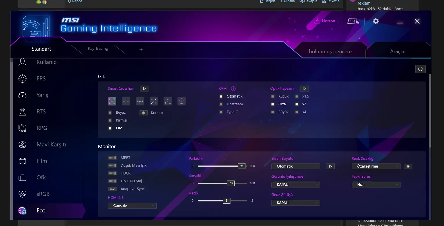Select the RPG shield and sword icon
Image resolution: width=444 pixels, height=226 pixels.
pyautogui.click(x=22, y=128)
